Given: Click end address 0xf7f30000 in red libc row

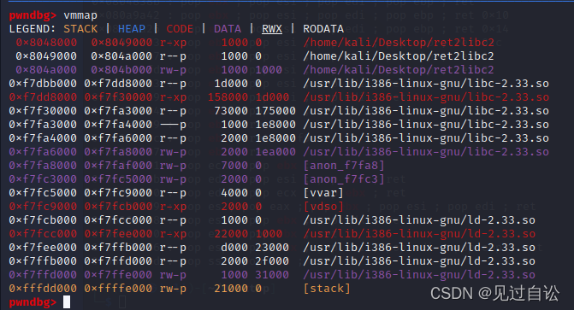Looking at the screenshot, I should click(118, 97).
